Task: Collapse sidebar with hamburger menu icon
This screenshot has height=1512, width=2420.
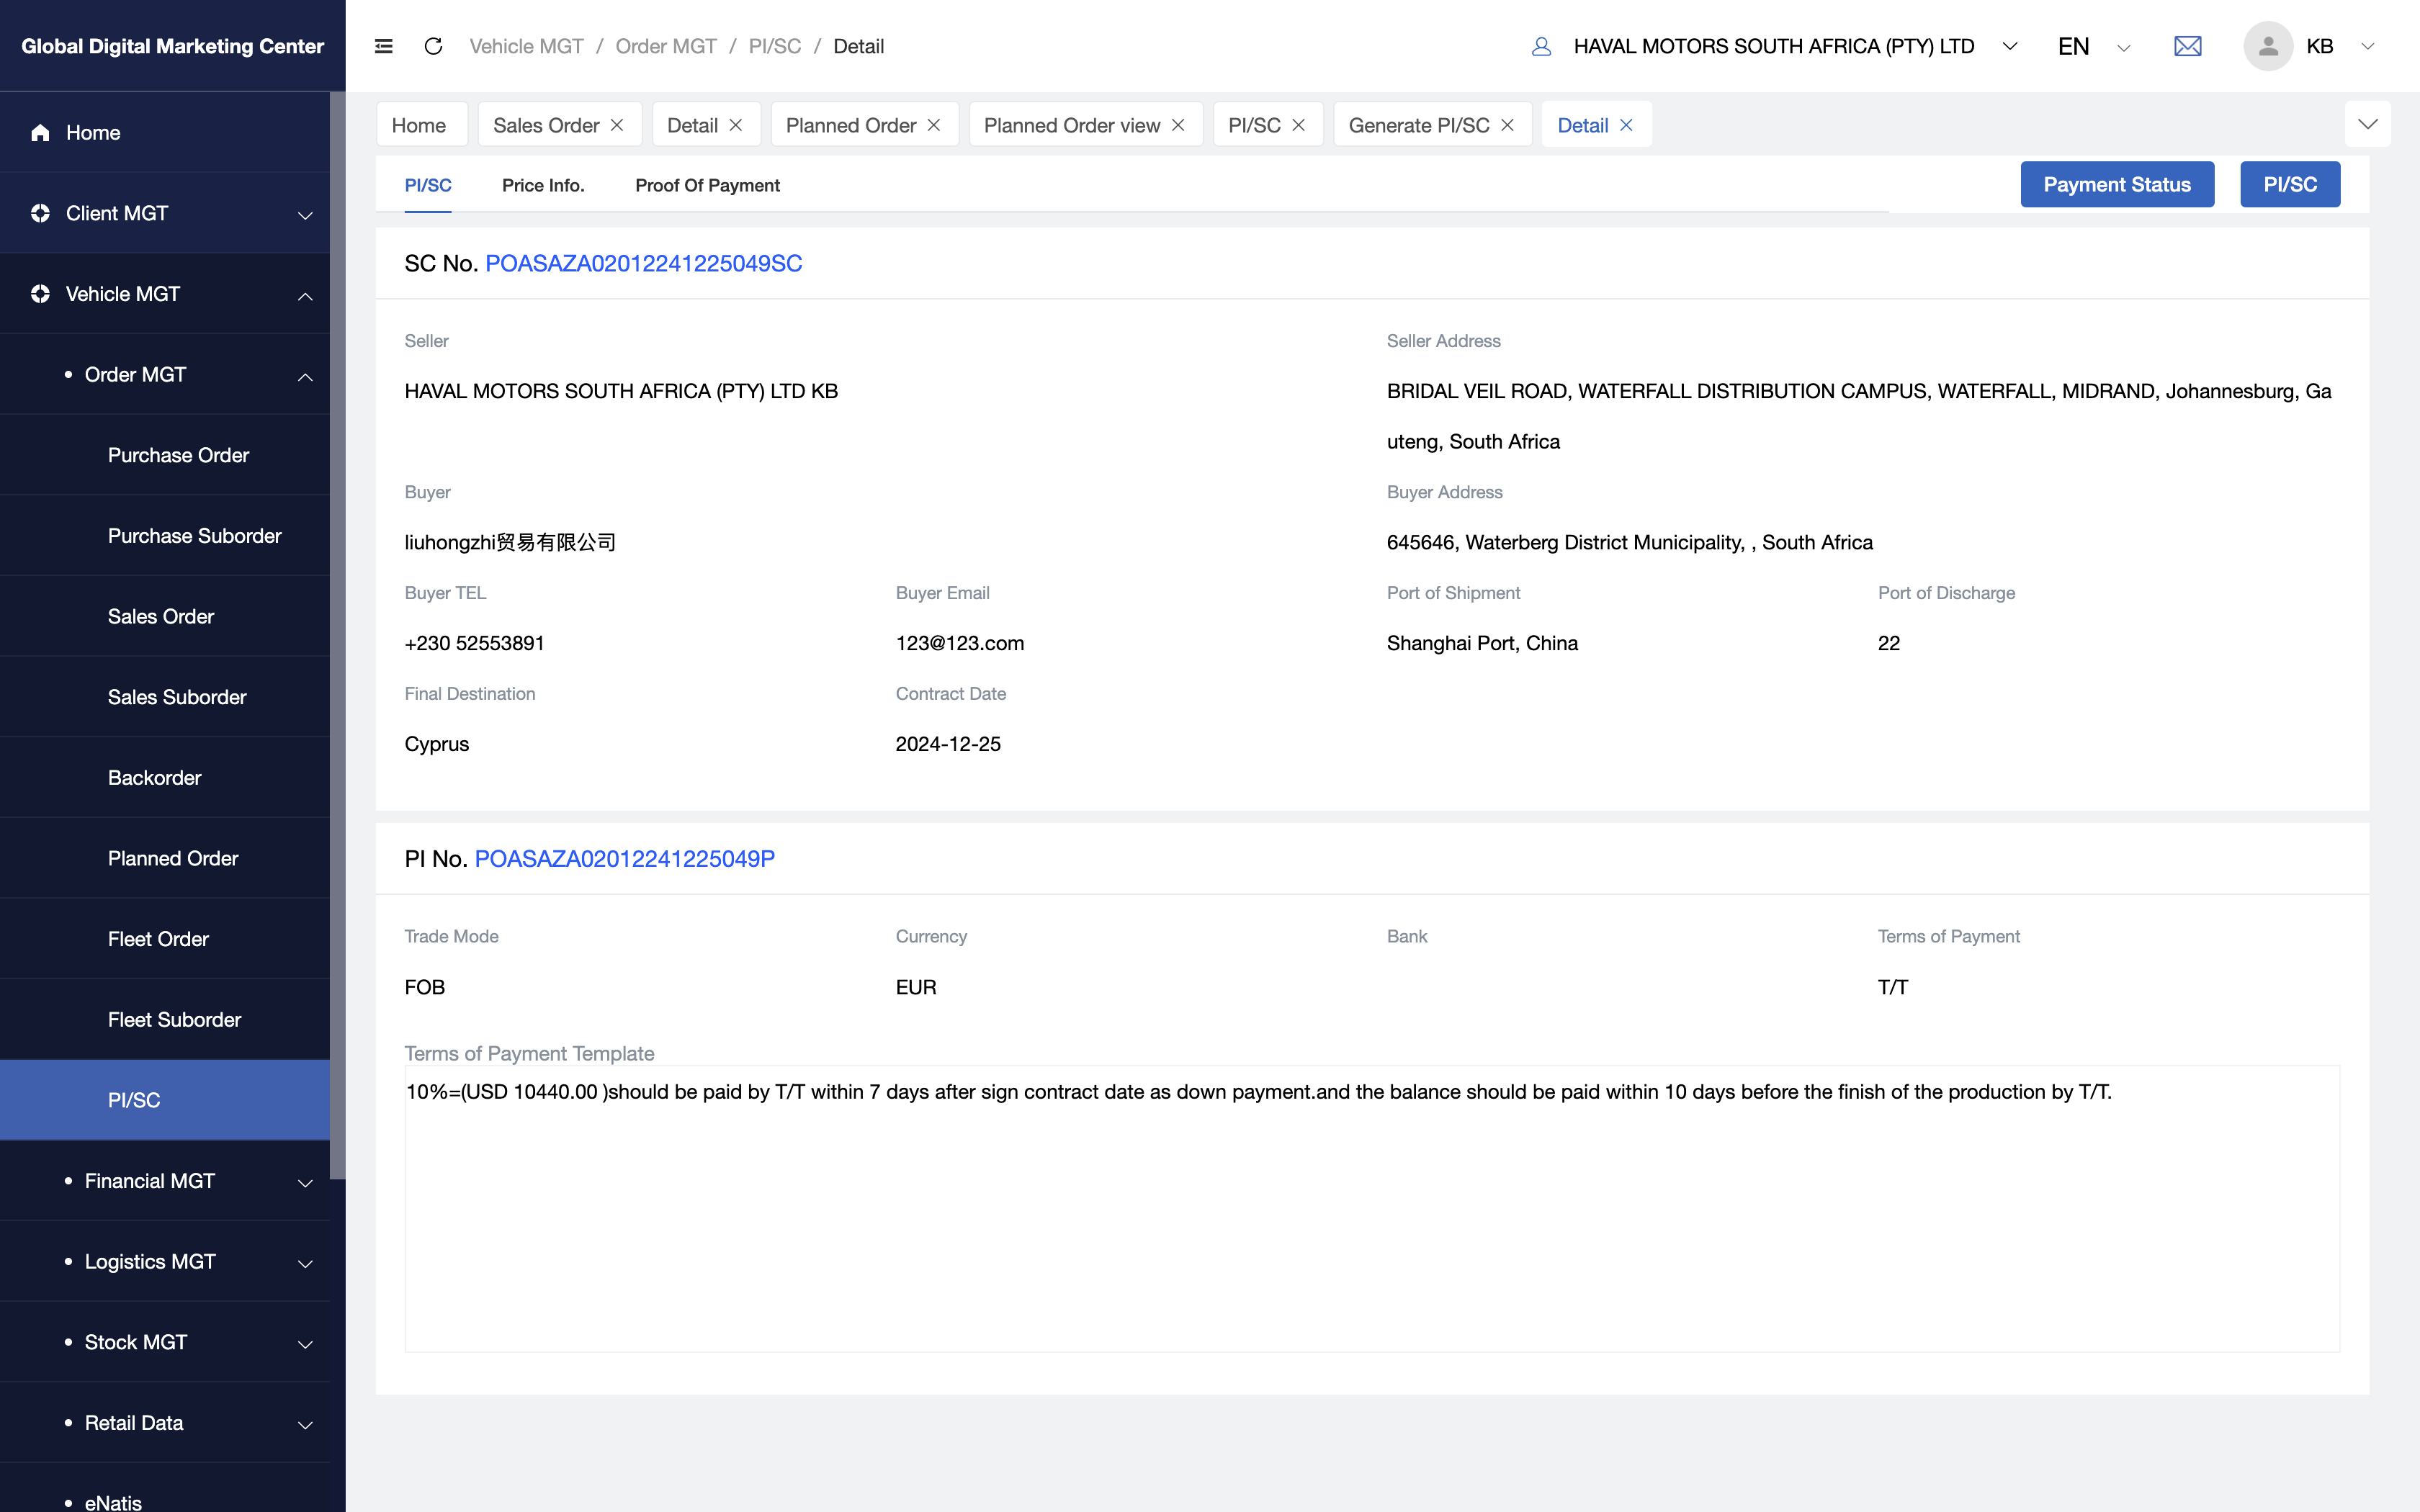Action: coord(383,46)
